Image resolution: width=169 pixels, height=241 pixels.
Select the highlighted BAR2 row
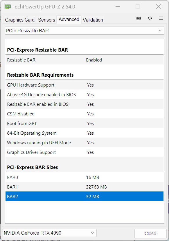tap(84, 196)
